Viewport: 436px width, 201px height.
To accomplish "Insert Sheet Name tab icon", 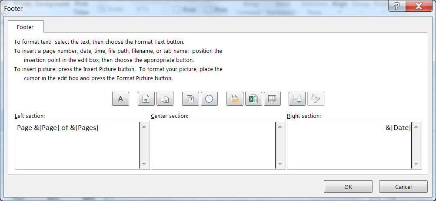I will [272, 99].
